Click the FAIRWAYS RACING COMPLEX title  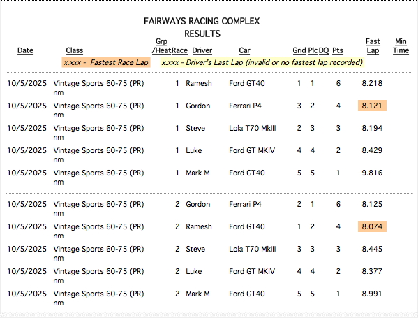[202, 22]
